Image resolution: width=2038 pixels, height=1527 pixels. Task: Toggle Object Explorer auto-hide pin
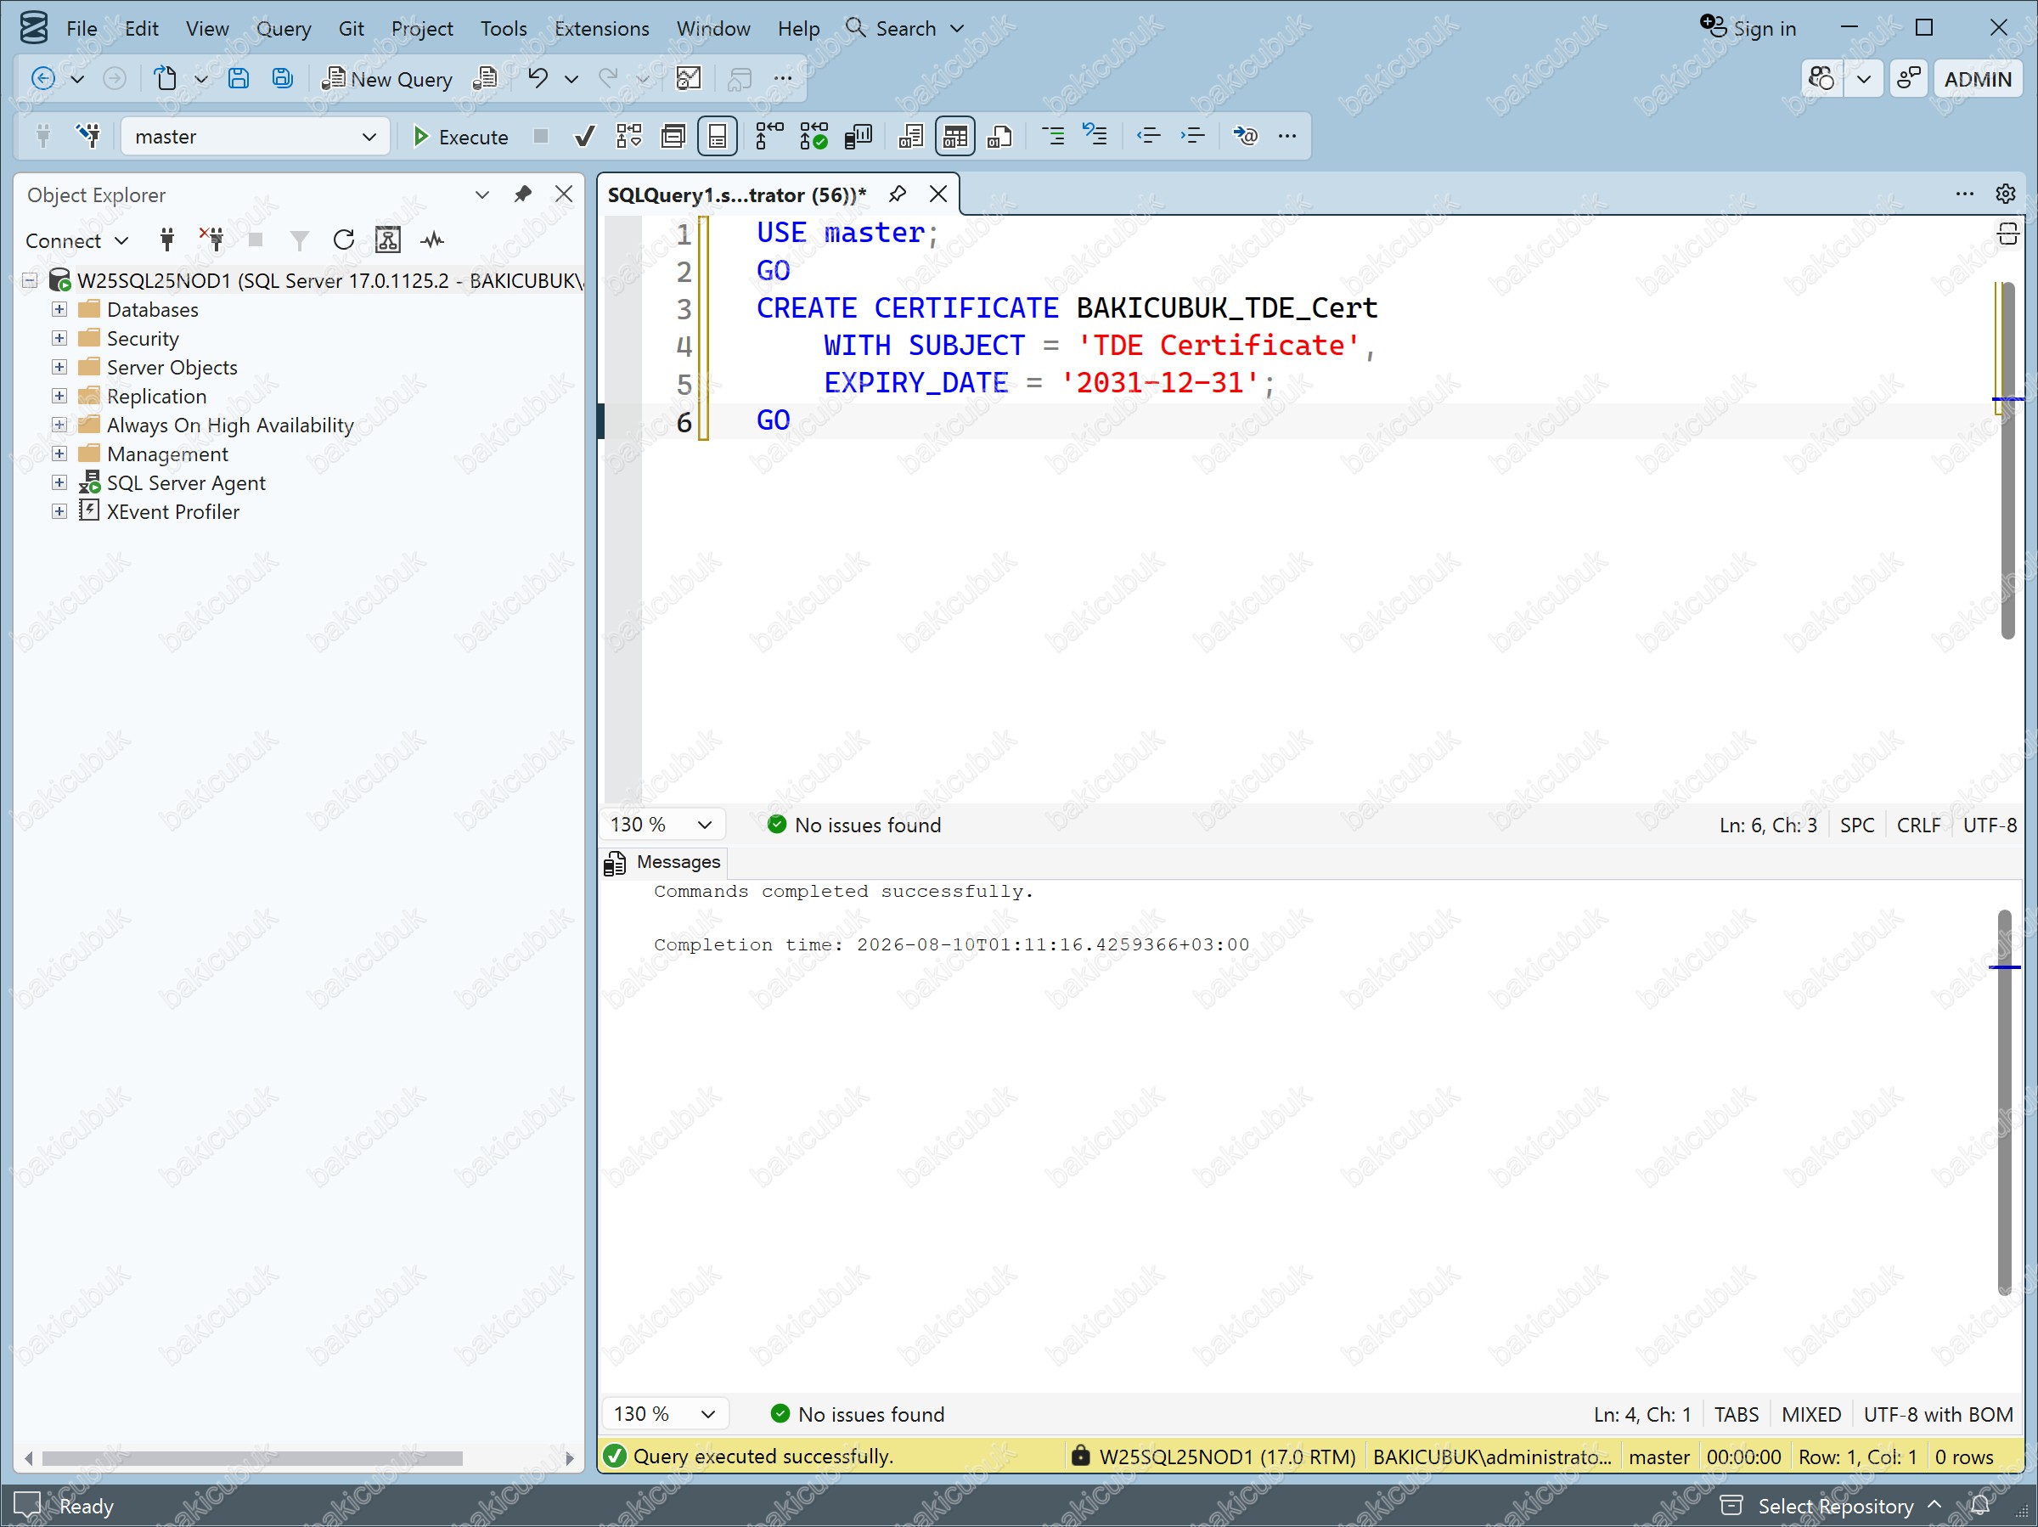[x=522, y=194]
